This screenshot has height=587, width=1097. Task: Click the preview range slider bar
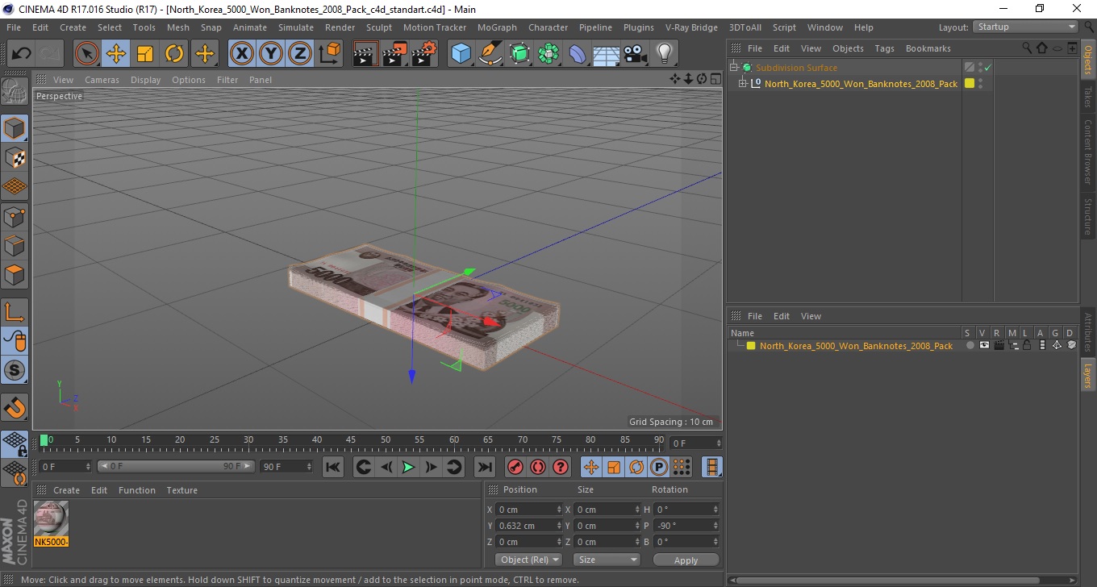click(x=177, y=466)
